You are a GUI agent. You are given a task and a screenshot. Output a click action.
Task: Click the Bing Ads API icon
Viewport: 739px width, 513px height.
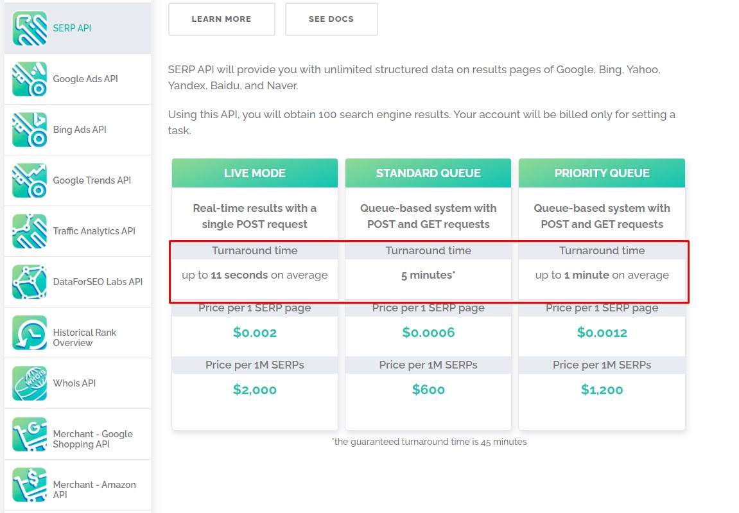(x=30, y=130)
